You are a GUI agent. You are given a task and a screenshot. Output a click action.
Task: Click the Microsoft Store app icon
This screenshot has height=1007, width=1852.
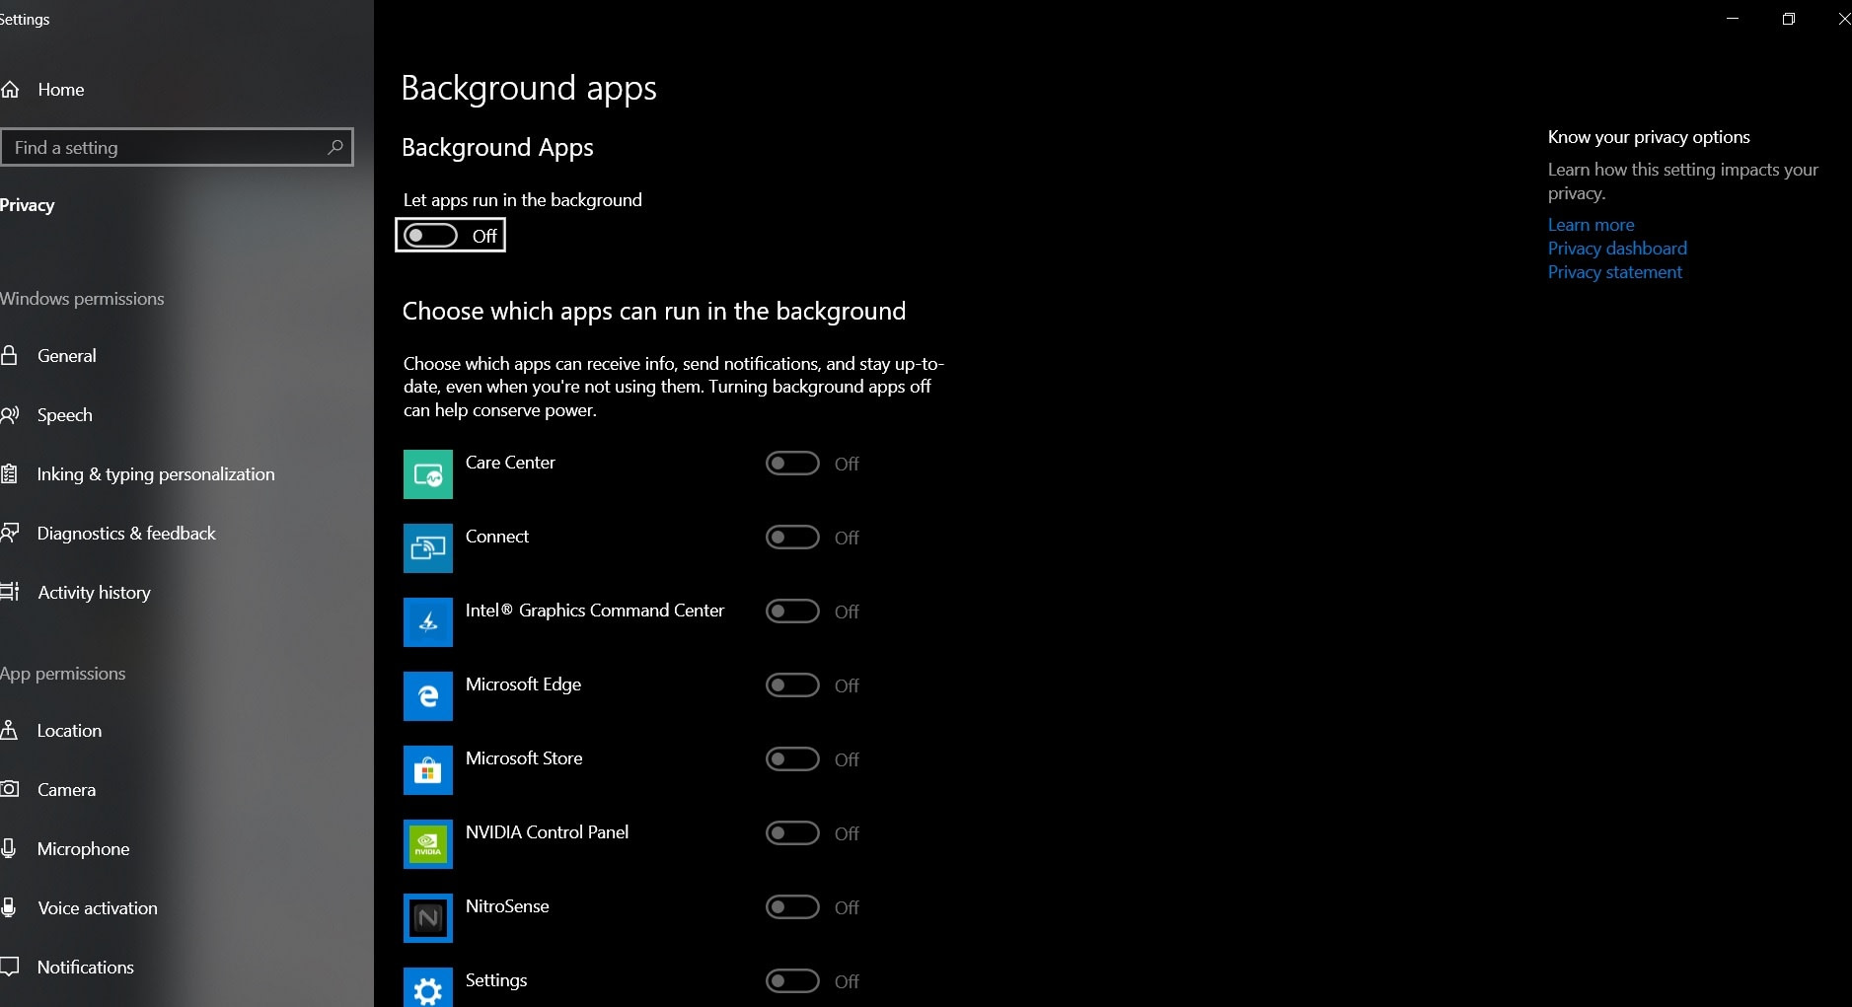click(x=428, y=770)
